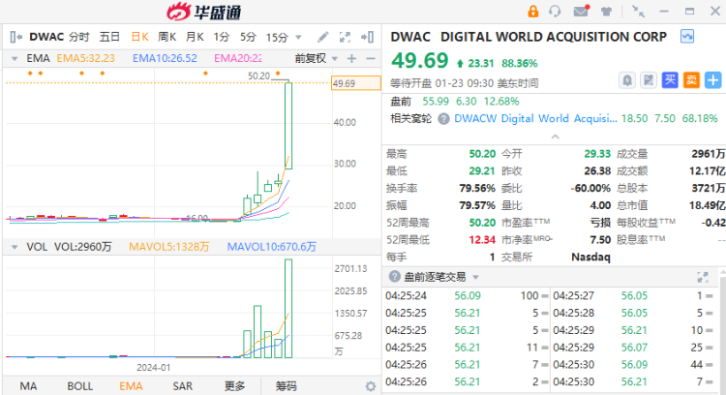Open chart icon beside company name
726x395 pixels.
pos(687,36)
